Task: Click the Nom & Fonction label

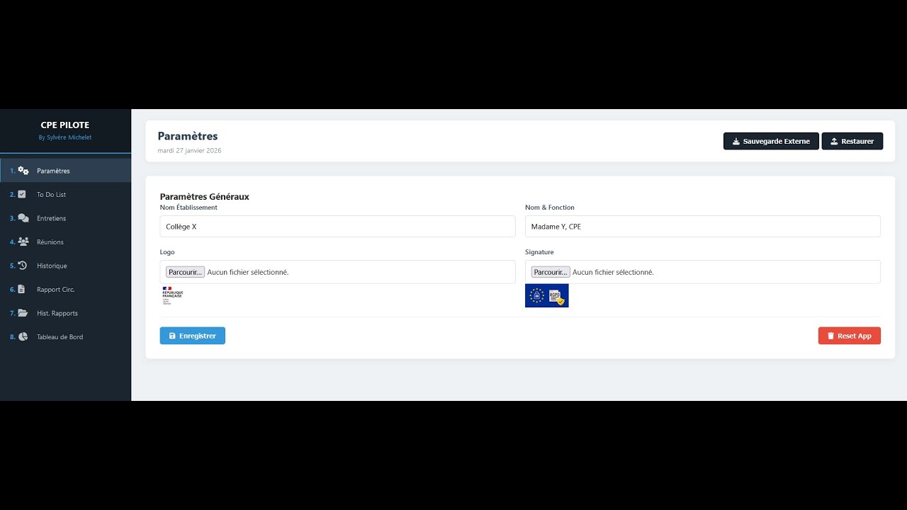Action: pos(550,208)
